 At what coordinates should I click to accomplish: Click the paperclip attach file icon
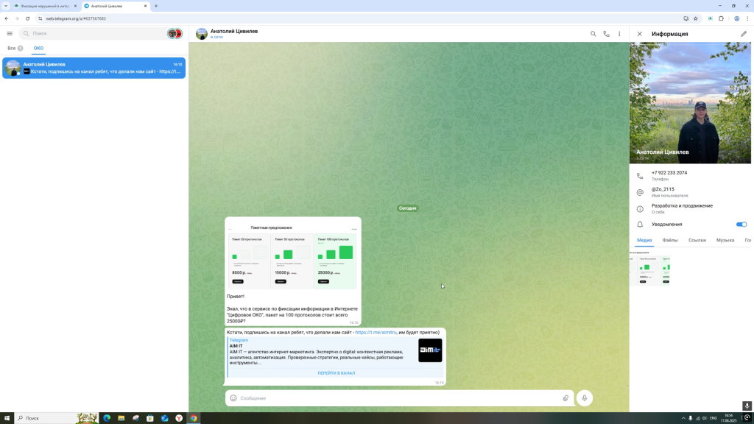pyautogui.click(x=565, y=398)
